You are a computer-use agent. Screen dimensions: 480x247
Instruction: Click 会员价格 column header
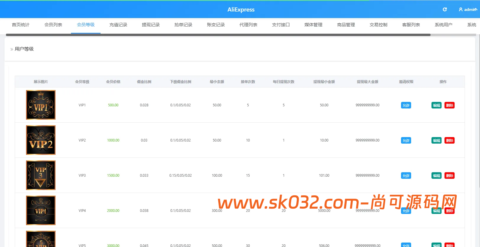click(x=113, y=82)
